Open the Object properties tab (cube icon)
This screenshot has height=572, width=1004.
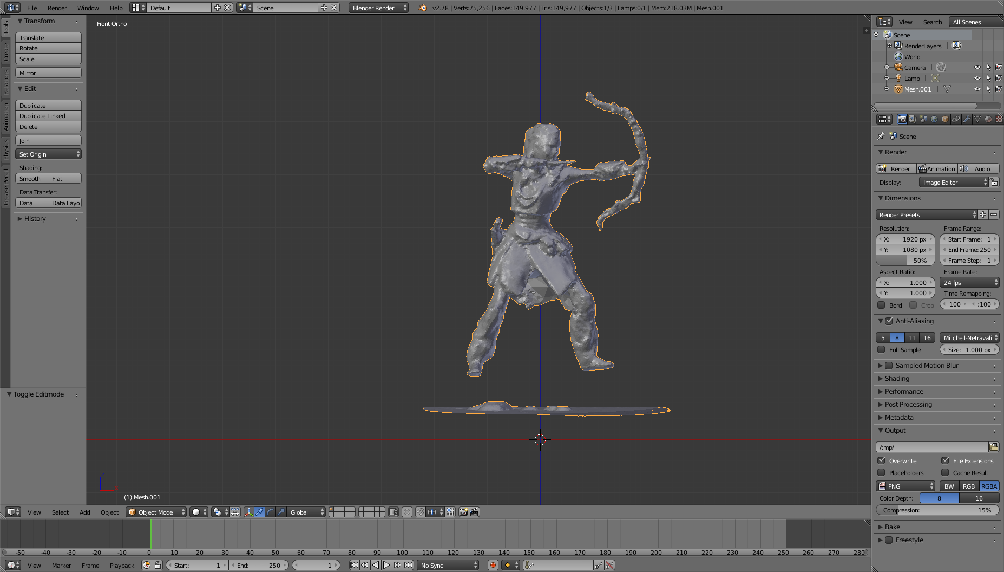pos(945,119)
